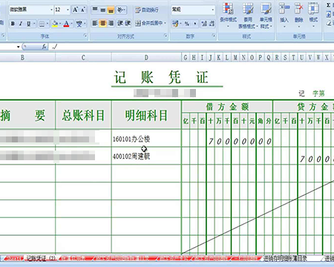The image size is (334, 267).
Task: Click the wrap text button
Action: point(147,10)
